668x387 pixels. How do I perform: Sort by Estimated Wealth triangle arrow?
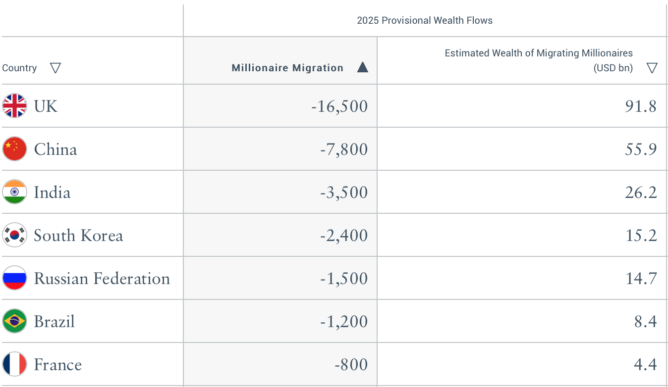[652, 68]
